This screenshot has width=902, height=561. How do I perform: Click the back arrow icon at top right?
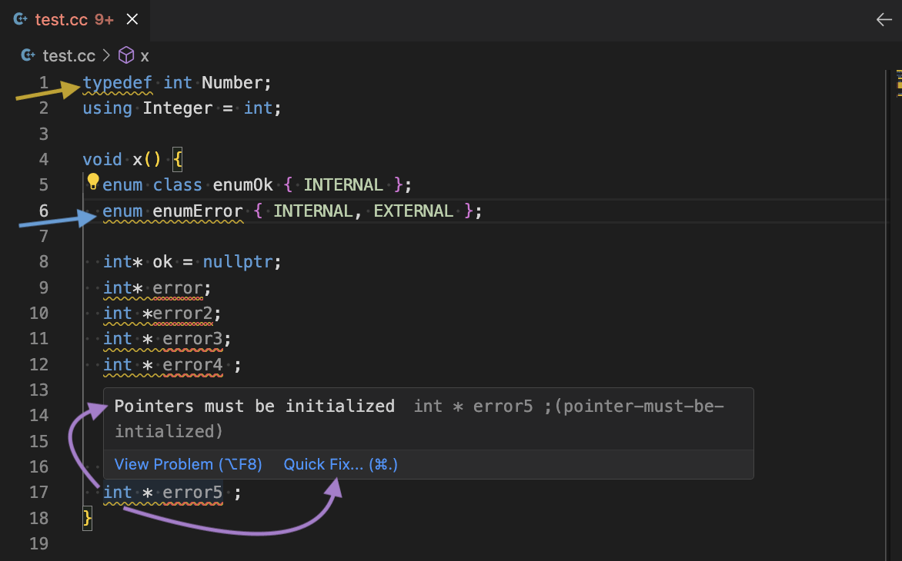pos(884,20)
